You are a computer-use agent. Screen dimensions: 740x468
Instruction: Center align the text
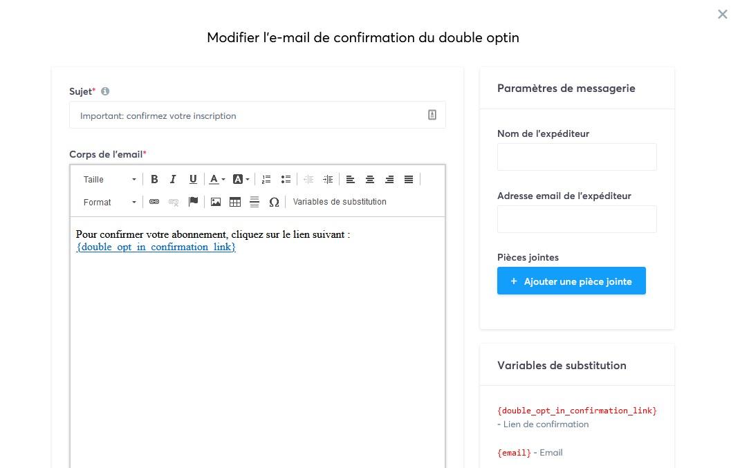(x=370, y=179)
